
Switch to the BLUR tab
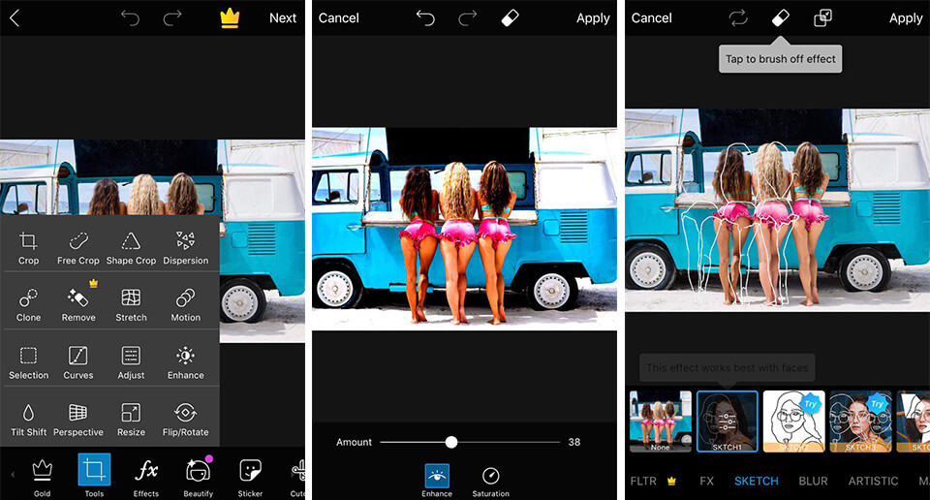(x=813, y=481)
